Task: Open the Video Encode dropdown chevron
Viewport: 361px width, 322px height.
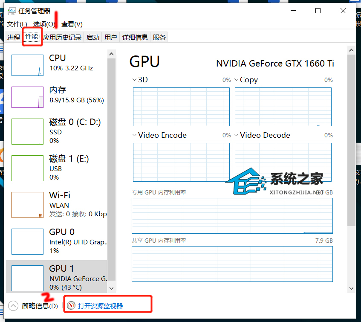Action: coord(134,135)
